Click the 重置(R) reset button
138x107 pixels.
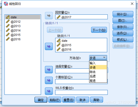click(69, 100)
